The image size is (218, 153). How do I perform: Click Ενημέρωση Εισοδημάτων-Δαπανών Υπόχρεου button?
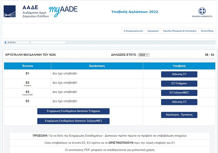pyautogui.click(x=73, y=111)
